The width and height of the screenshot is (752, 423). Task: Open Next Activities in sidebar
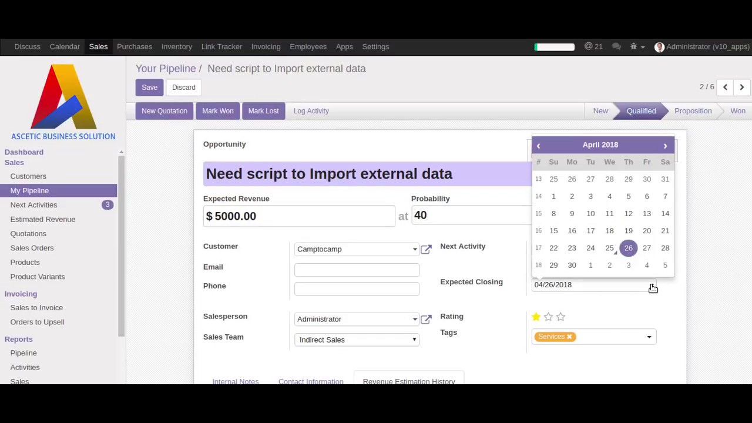(x=33, y=205)
